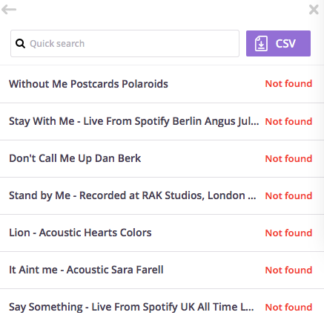Screen dimensions: 324x321
Task: Click Not found status for It Aint me
Action: pyautogui.click(x=288, y=270)
